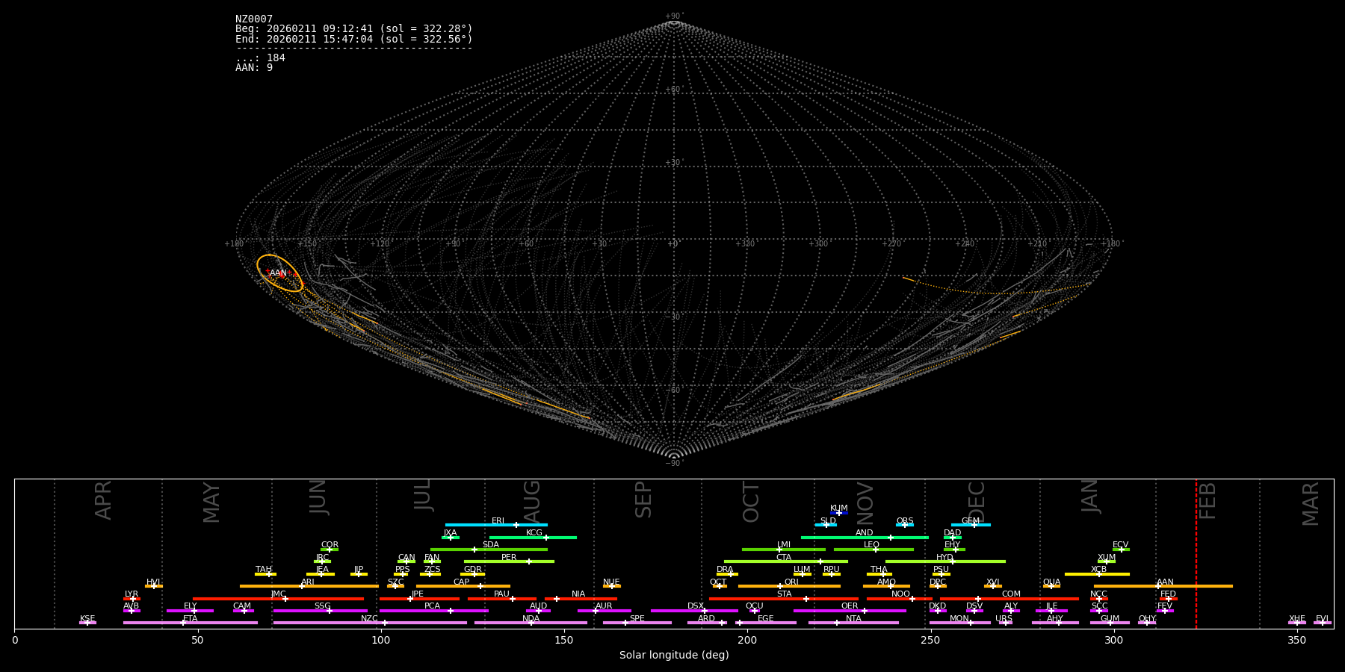
Task: Click the TAH shower label
Action: 264,570
